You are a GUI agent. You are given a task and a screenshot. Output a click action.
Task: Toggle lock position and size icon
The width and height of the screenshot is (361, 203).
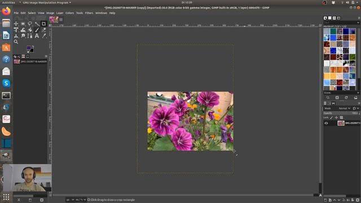336,118
